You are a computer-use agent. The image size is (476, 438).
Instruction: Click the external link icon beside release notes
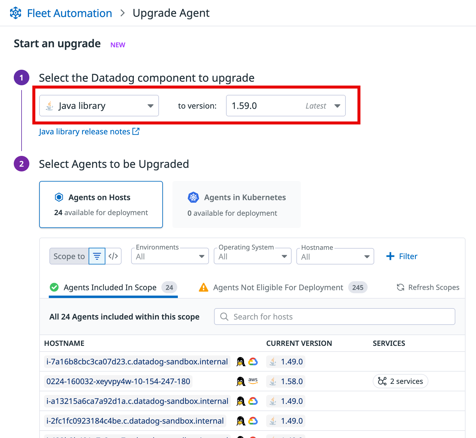(x=136, y=131)
